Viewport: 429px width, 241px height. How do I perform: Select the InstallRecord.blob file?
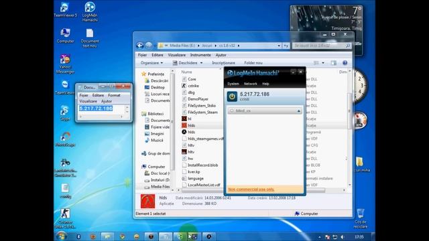(x=200, y=165)
